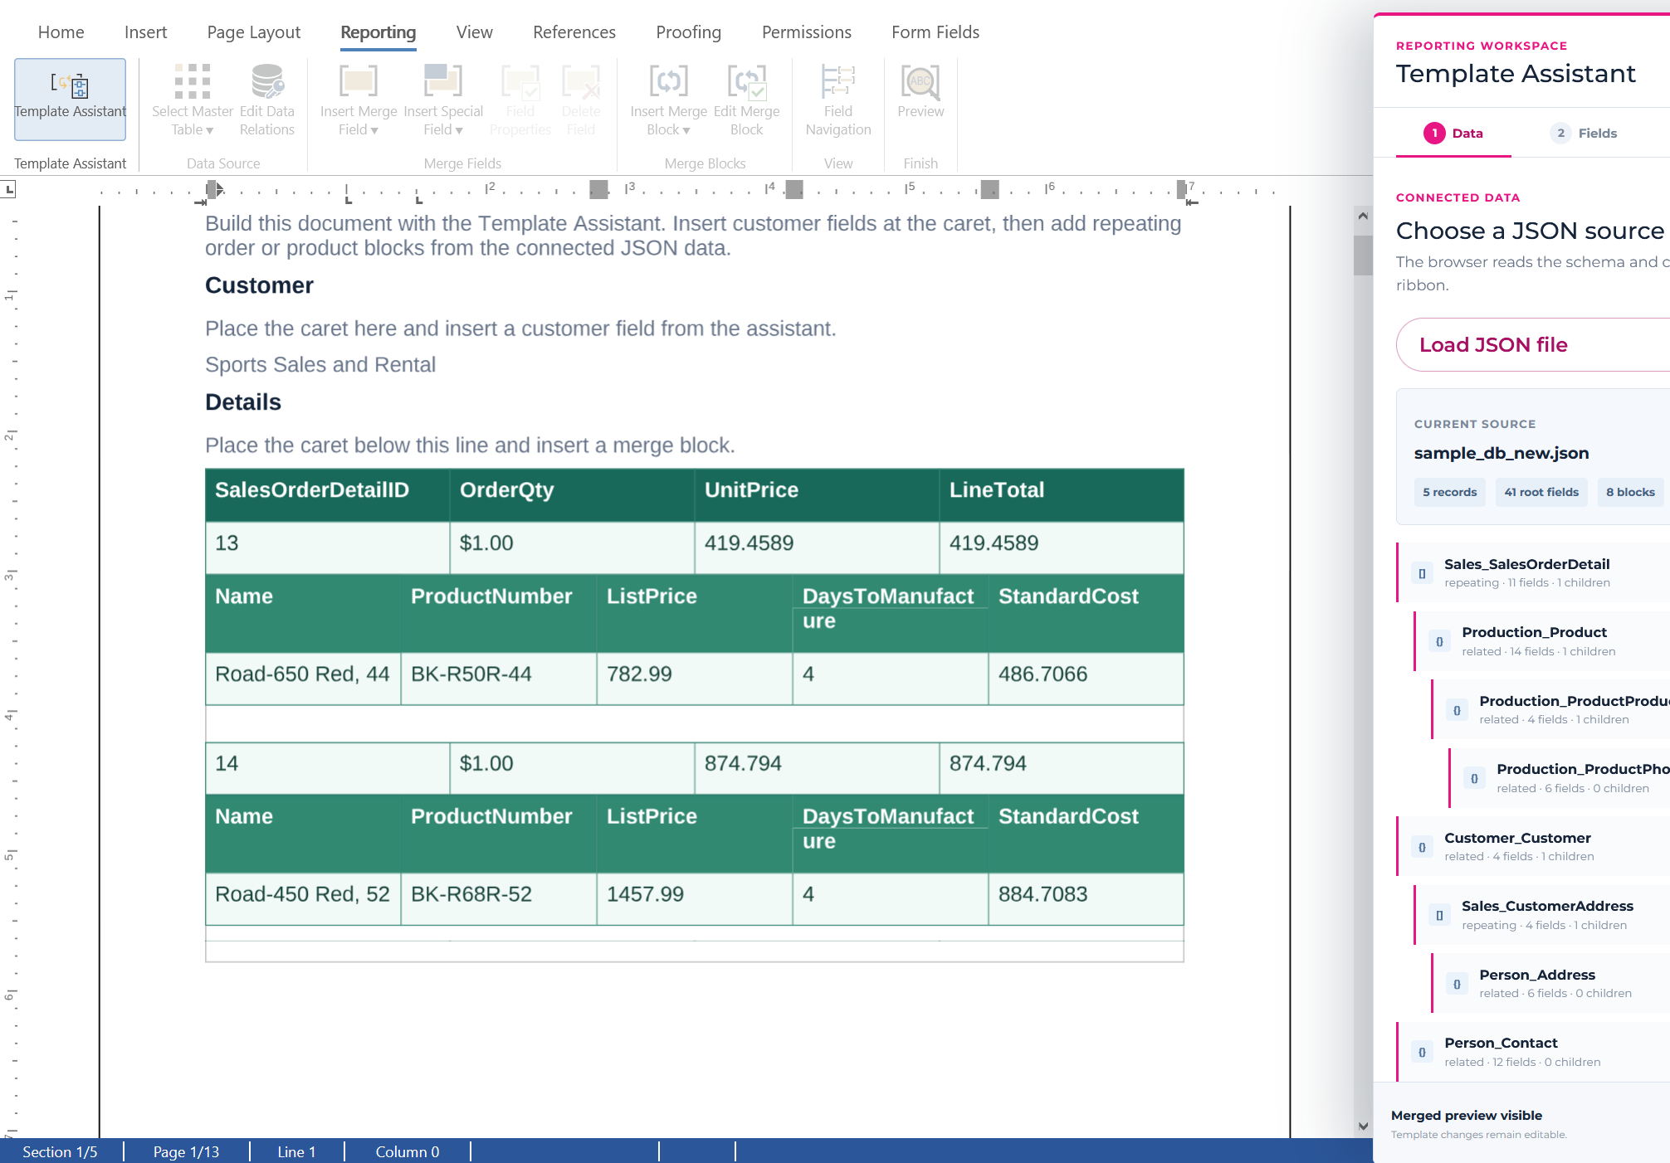Click the Preview ribbon icon
The width and height of the screenshot is (1670, 1163).
pyautogui.click(x=920, y=92)
